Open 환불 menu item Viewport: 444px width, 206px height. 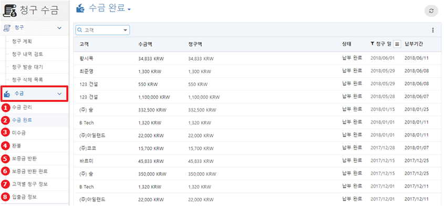click(16, 146)
